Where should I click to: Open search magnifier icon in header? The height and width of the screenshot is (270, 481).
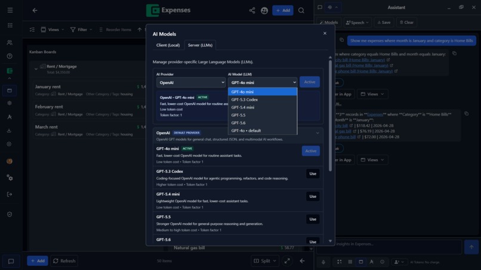pos(301,10)
